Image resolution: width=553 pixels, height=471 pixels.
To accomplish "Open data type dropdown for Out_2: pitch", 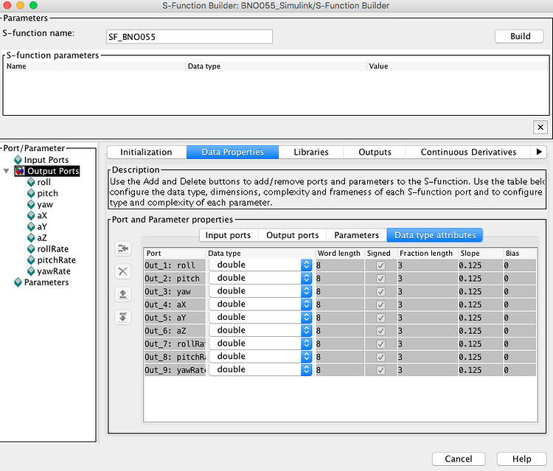I will click(x=307, y=278).
